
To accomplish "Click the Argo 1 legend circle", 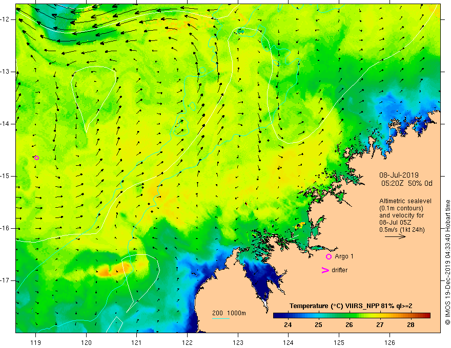I will click(329, 256).
